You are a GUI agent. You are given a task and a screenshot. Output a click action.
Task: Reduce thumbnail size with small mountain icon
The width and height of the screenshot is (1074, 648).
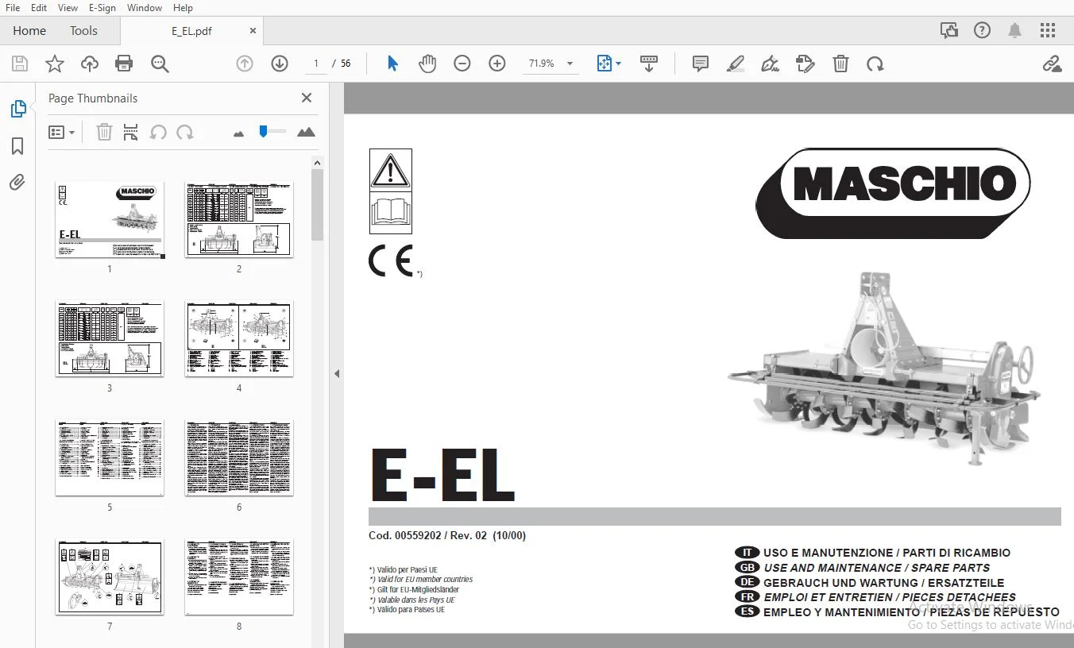tap(239, 133)
